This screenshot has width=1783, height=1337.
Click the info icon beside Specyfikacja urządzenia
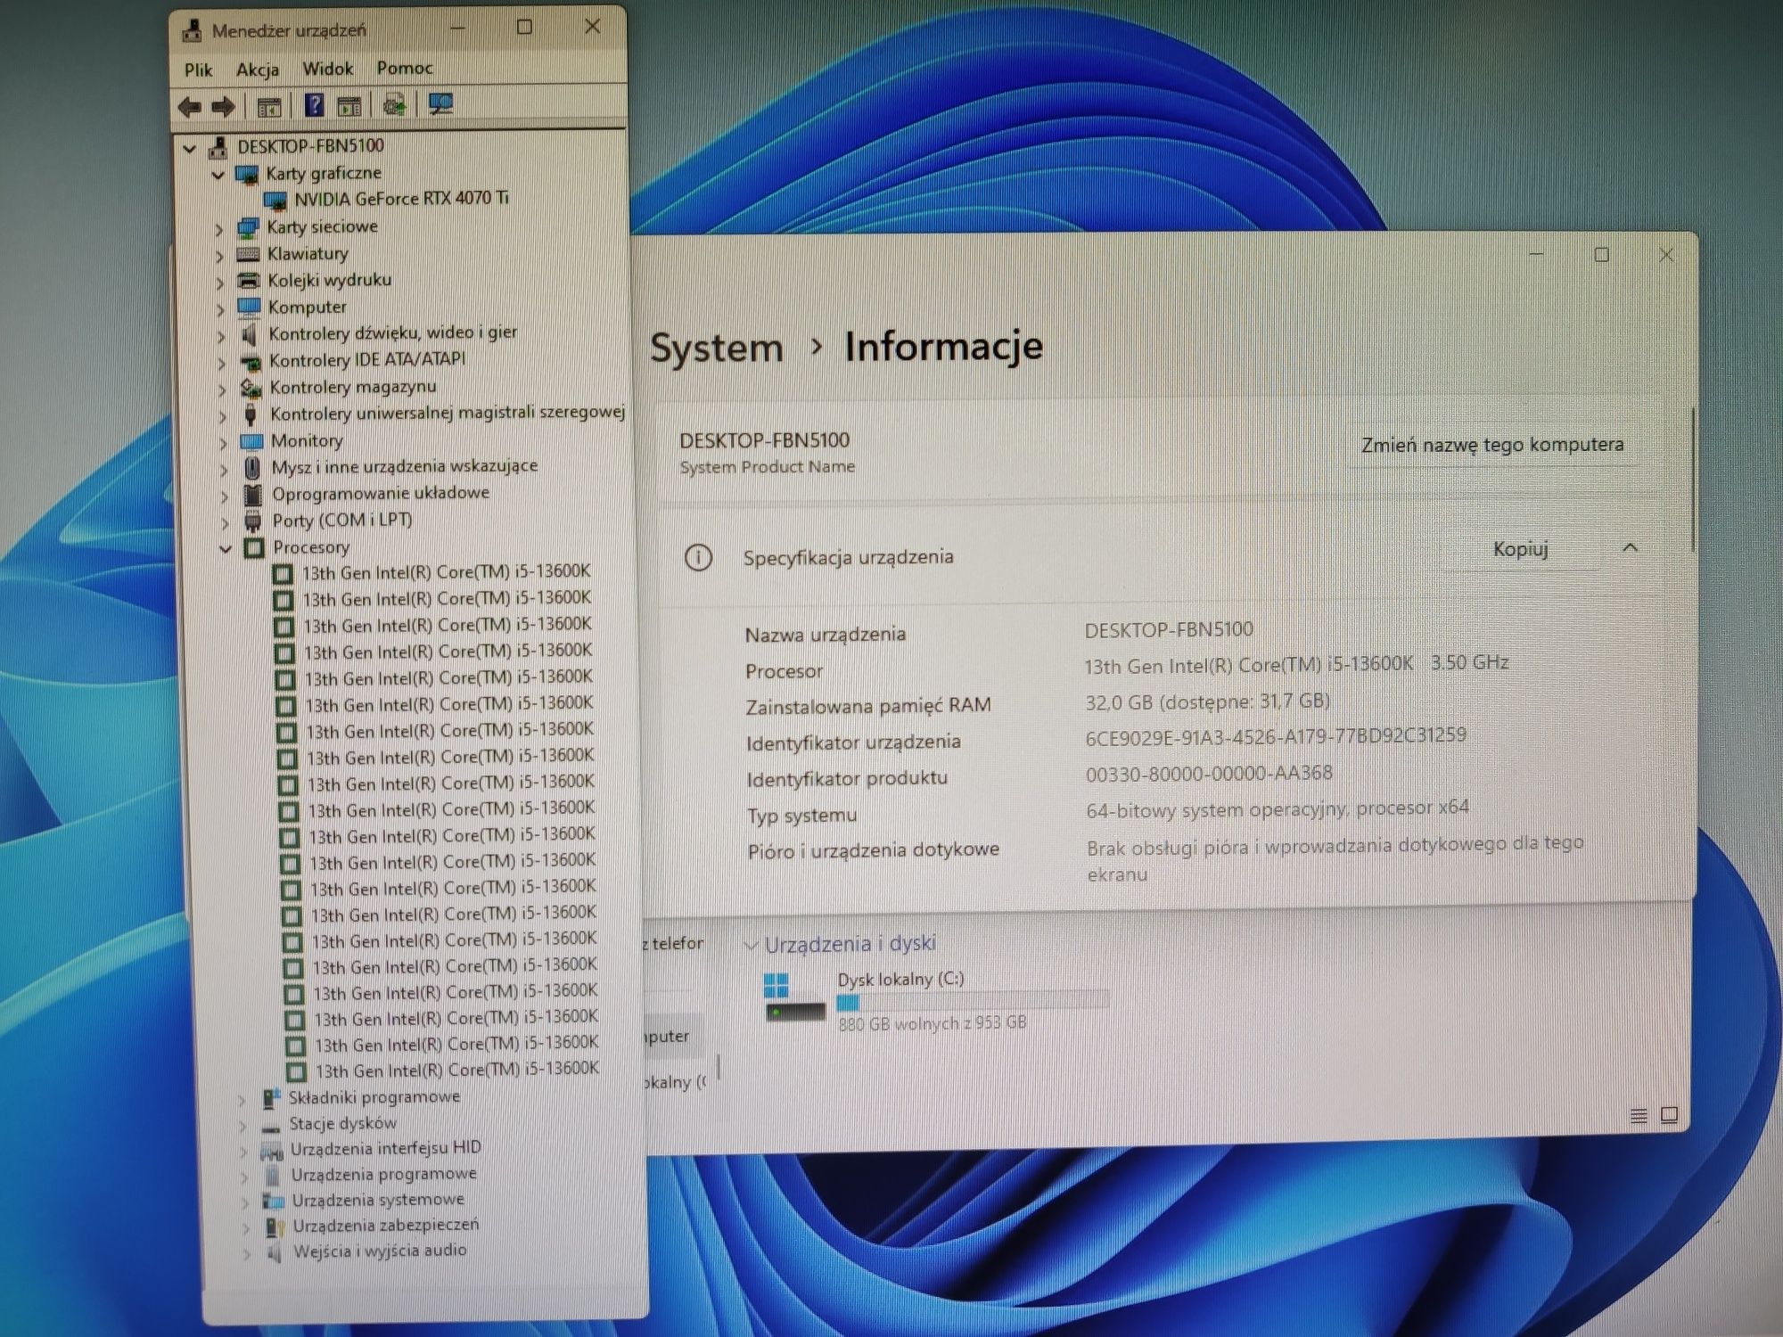(x=698, y=558)
